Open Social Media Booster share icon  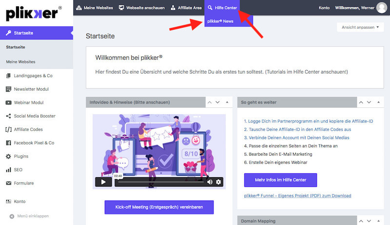tap(9, 116)
